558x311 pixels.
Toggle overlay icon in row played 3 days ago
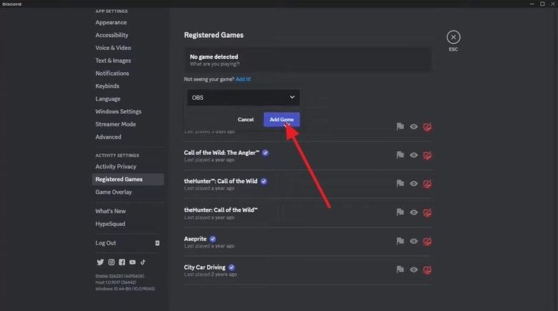427,126
